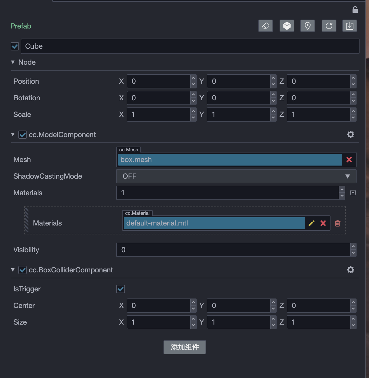Screen dimensions: 369x378
Task: Click the Cube name input field
Action: tap(190, 46)
